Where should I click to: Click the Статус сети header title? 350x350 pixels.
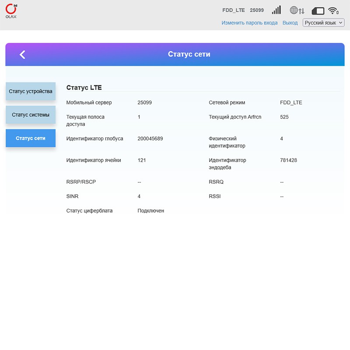pos(189,54)
